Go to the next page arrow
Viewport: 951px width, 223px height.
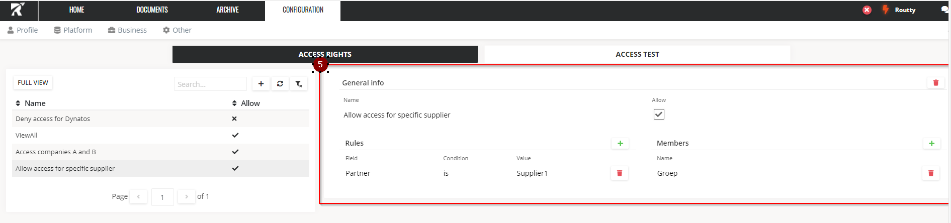(187, 197)
